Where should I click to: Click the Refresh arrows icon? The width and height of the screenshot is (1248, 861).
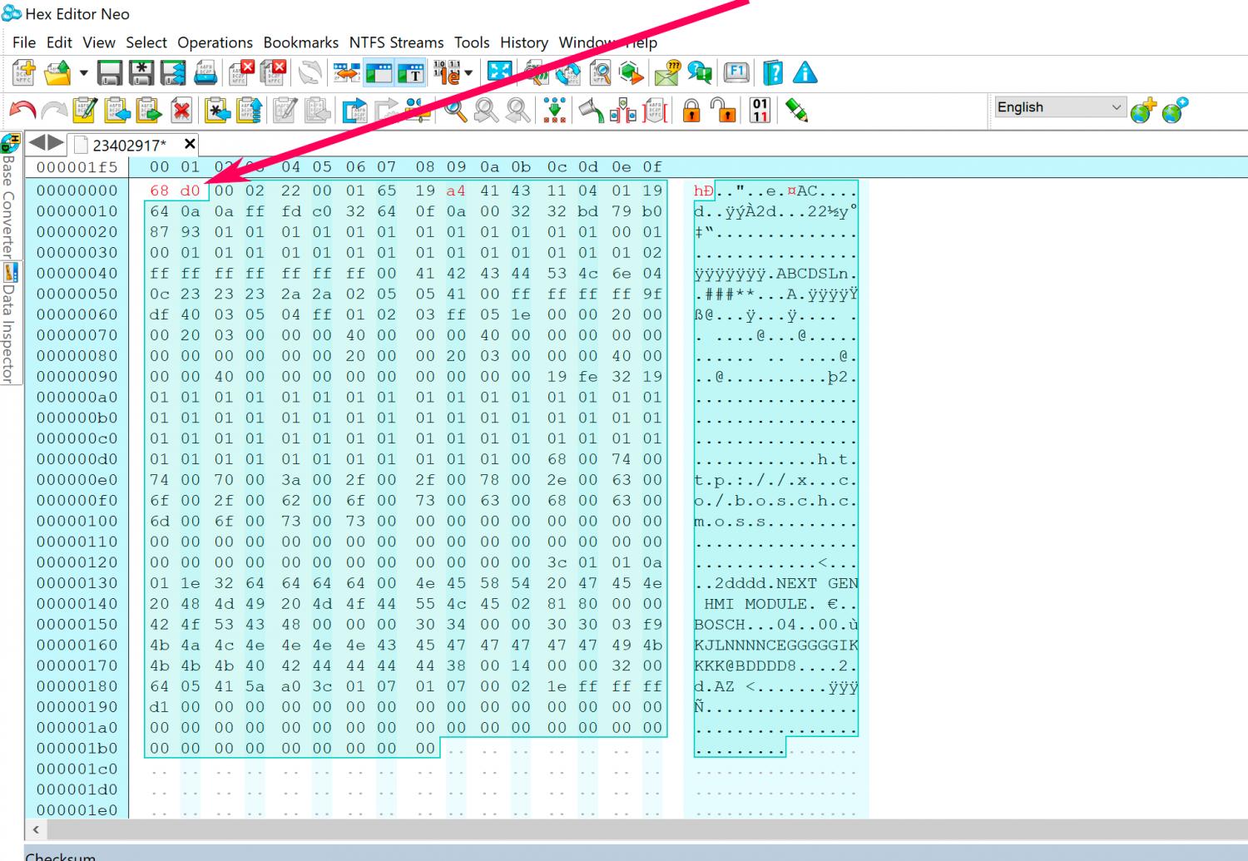(310, 73)
